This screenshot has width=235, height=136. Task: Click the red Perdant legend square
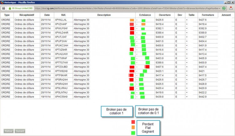133,122
